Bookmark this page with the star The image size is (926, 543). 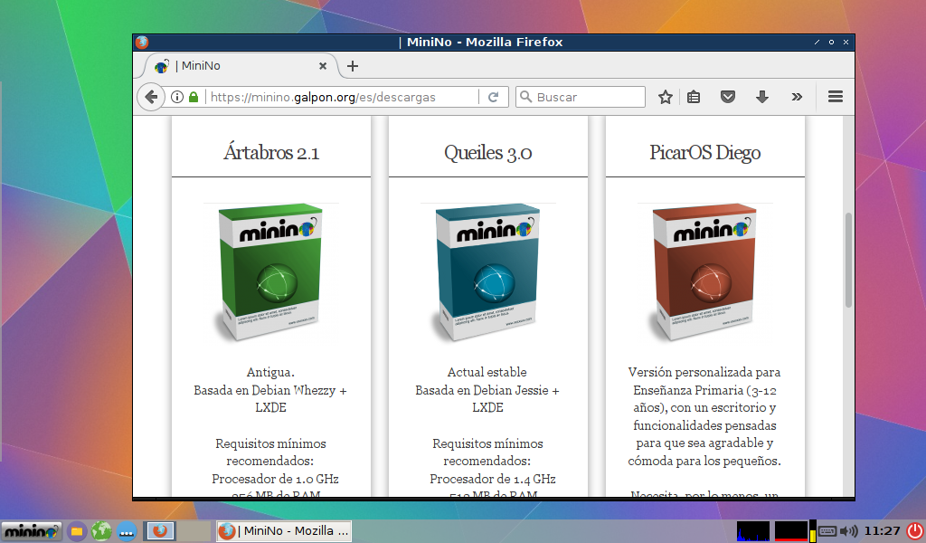coord(666,97)
